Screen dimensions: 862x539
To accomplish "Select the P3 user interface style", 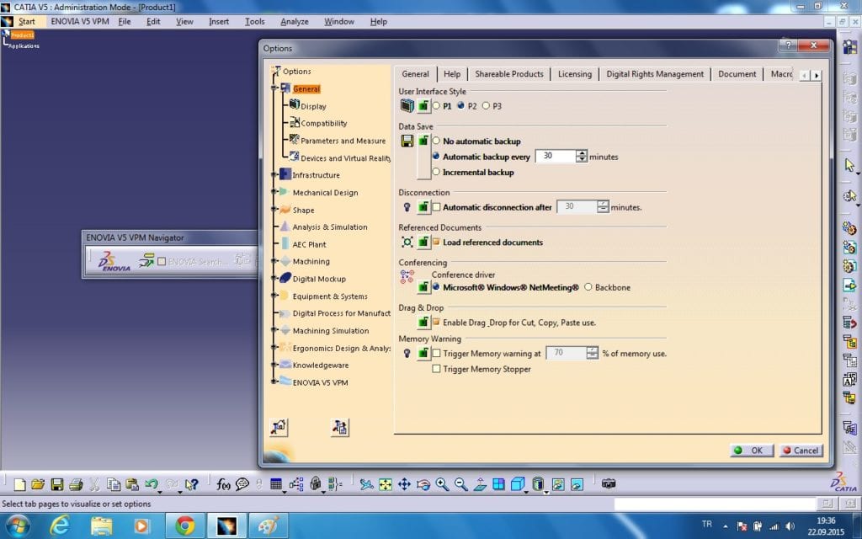I will coord(486,106).
